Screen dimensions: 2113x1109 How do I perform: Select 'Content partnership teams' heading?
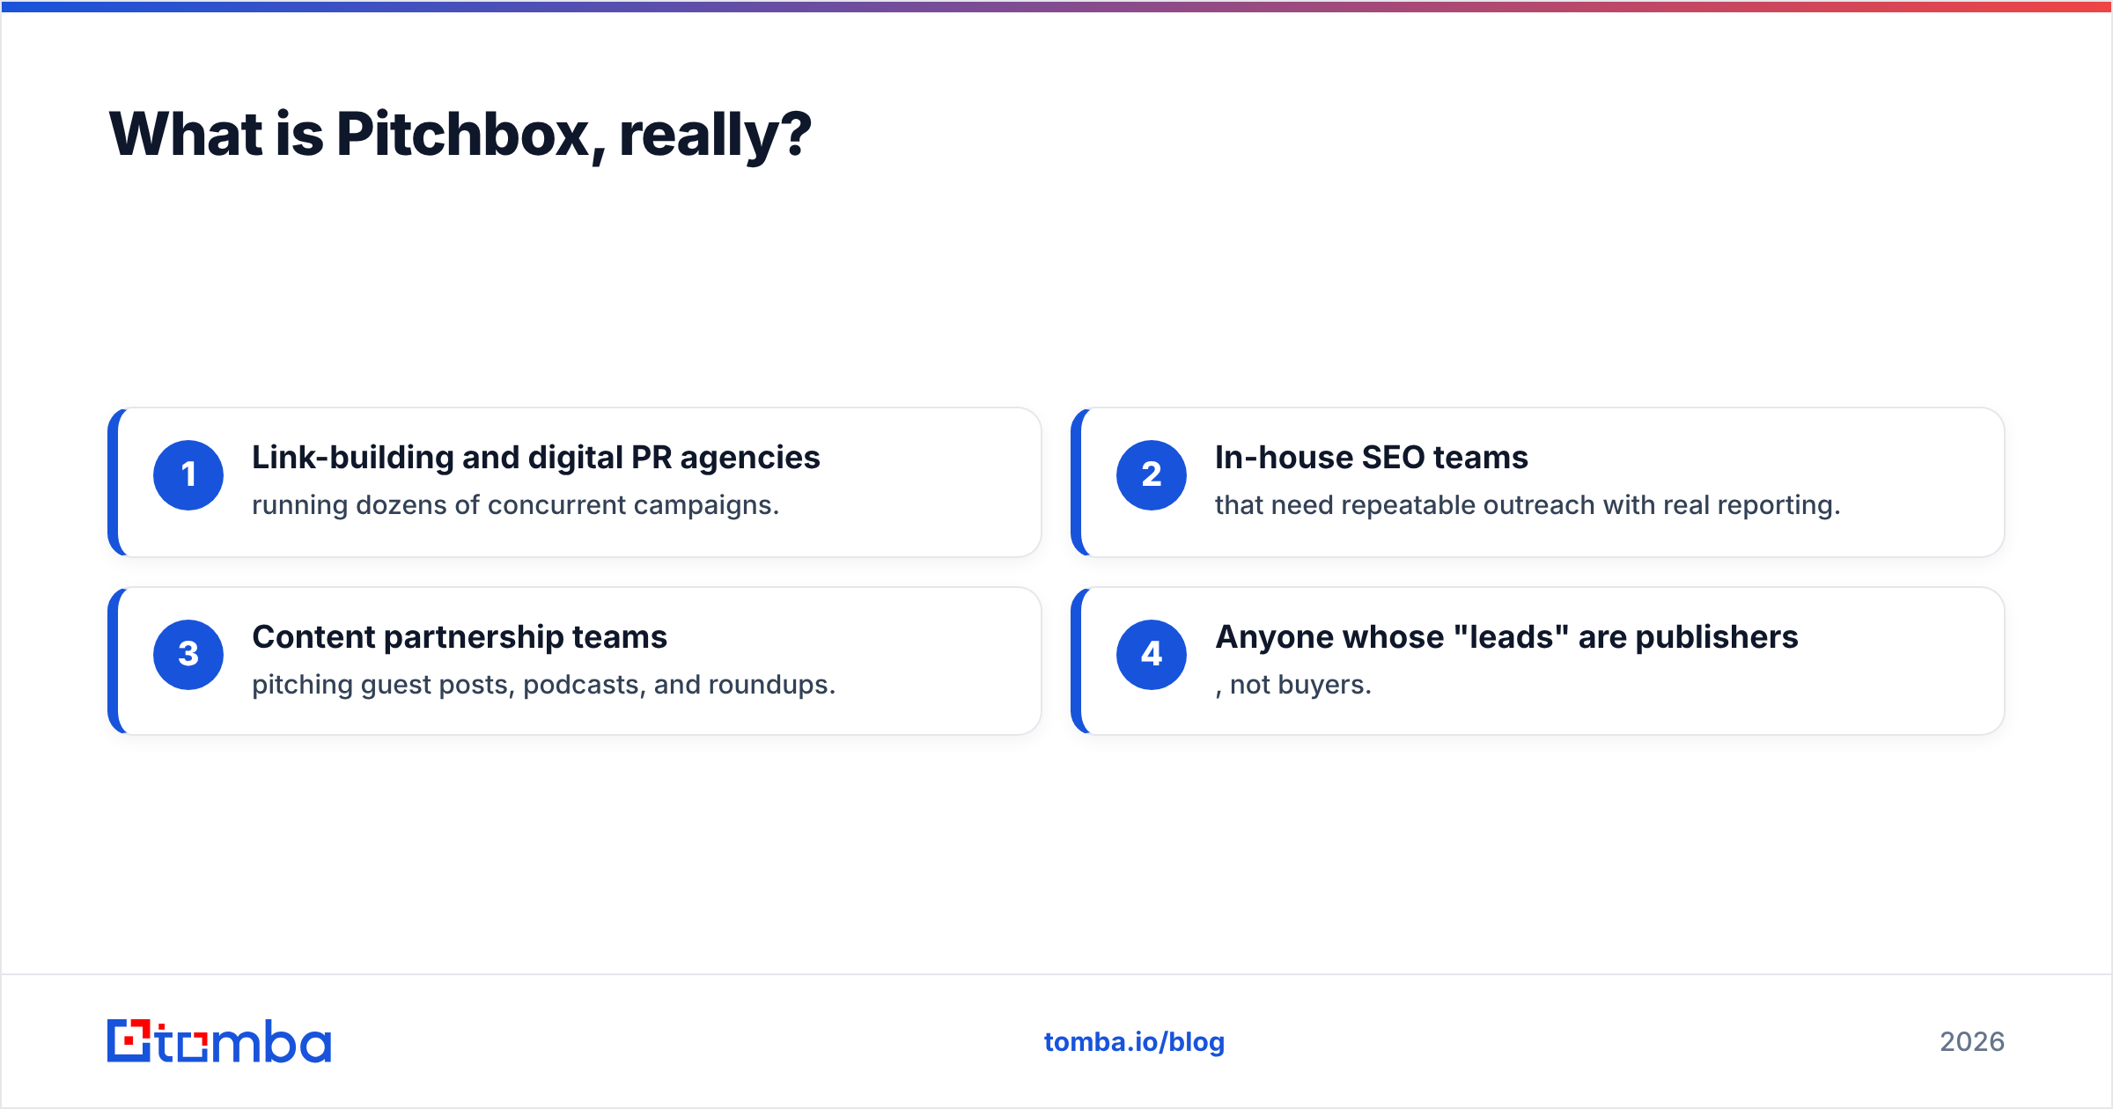460,637
